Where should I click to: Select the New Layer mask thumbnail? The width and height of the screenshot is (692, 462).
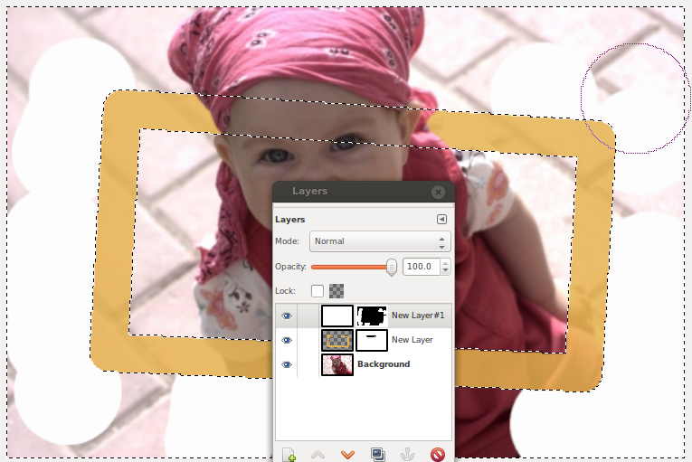click(372, 340)
